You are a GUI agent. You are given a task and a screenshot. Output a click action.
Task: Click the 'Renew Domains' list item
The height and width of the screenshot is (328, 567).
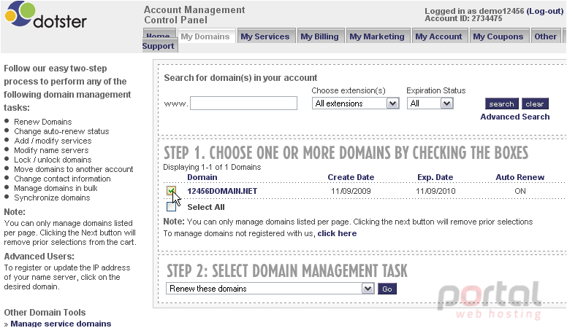tap(42, 122)
